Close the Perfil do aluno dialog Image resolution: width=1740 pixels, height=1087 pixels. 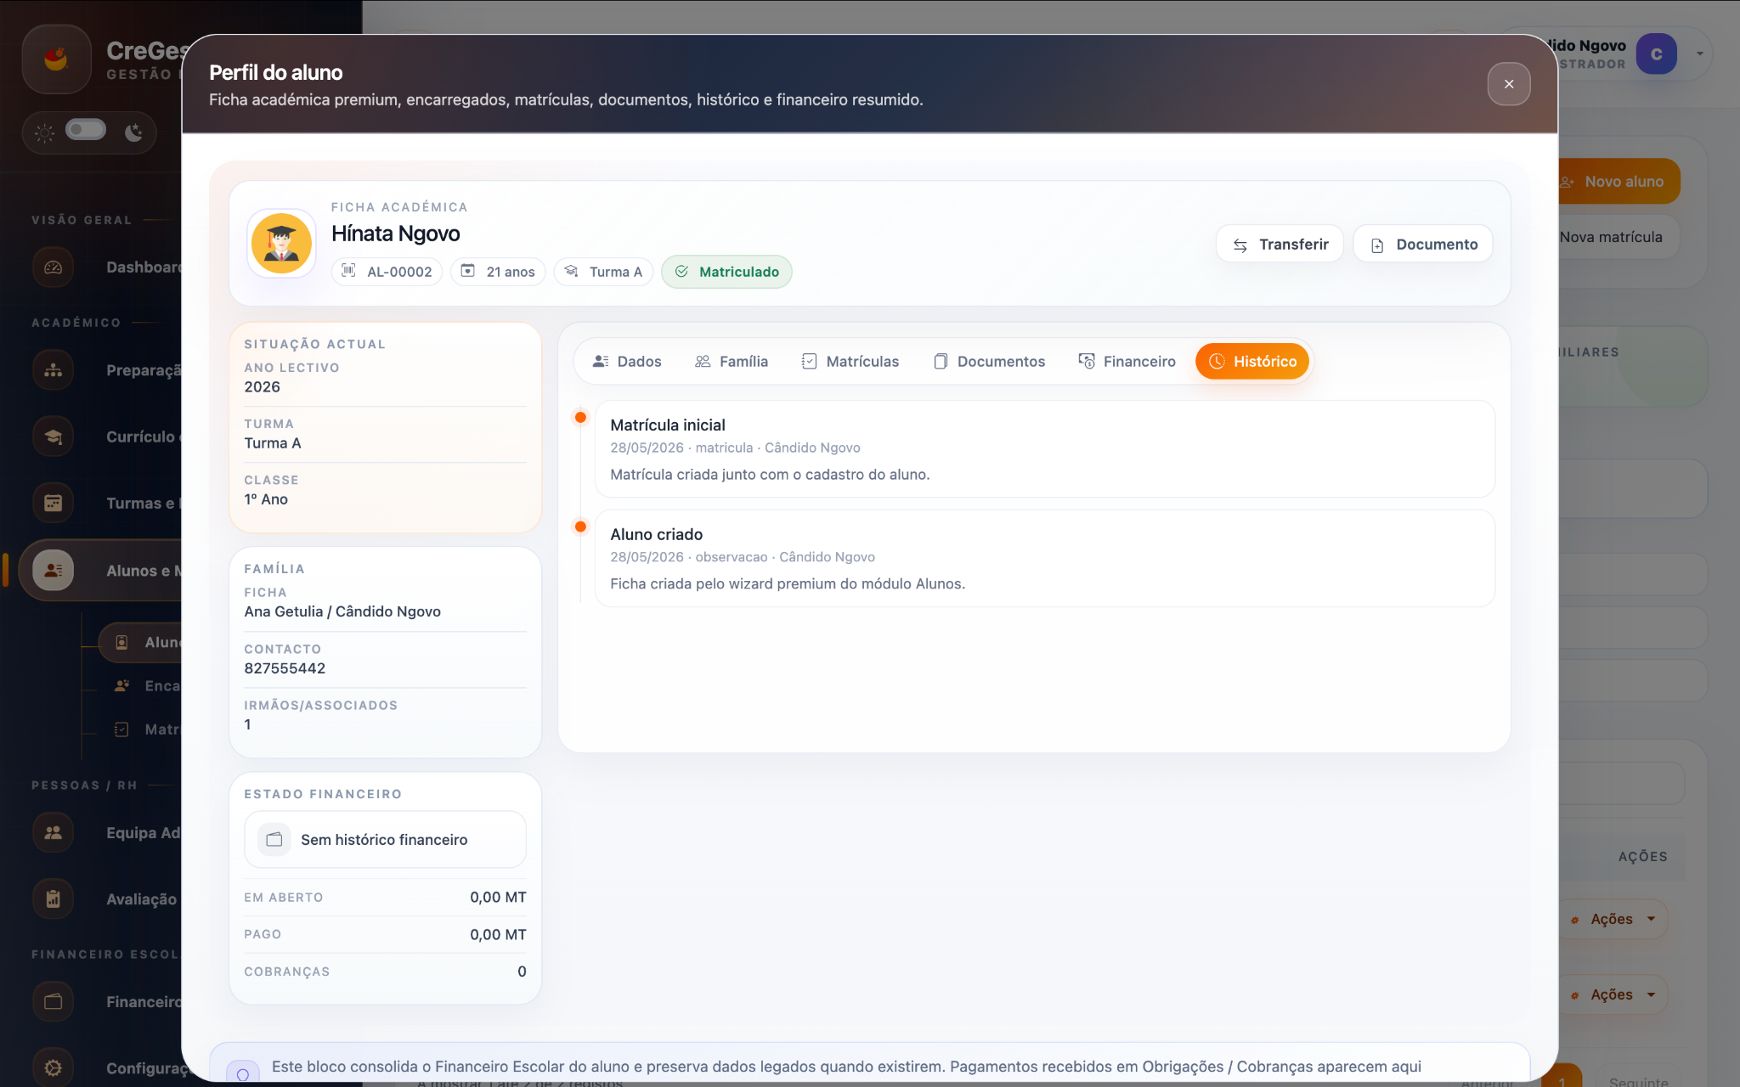click(x=1508, y=84)
